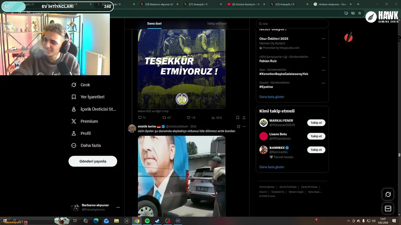Image resolution: width=401 pixels, height=225 pixels.
Task: Open options for Fabian Ruiz trend
Action: [x=323, y=57]
